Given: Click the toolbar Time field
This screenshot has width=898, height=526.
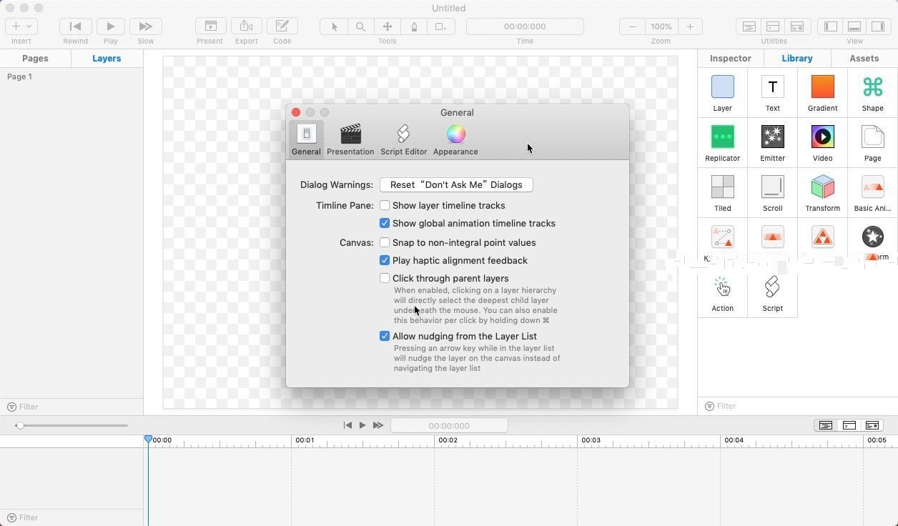Looking at the screenshot, I should pyautogui.click(x=525, y=26).
